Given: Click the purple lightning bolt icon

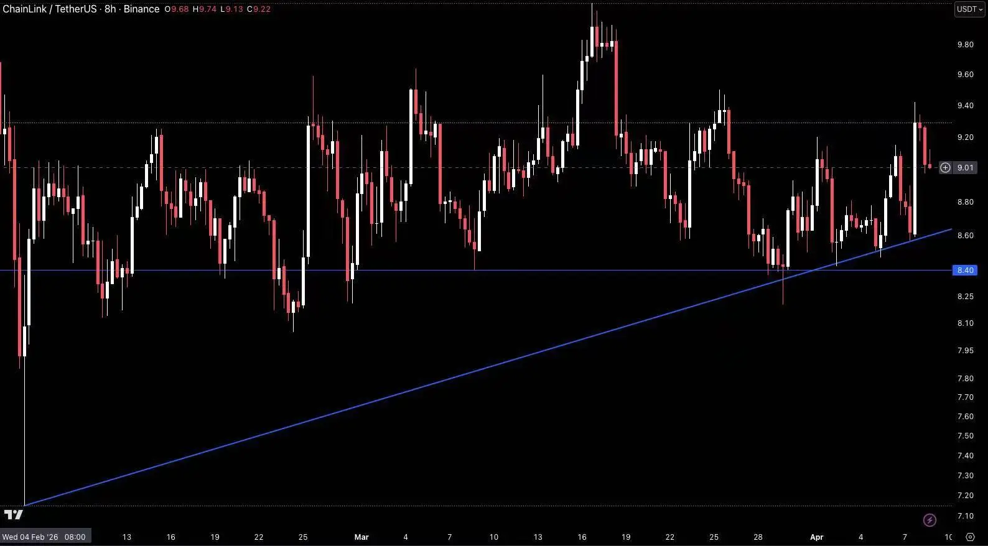Looking at the screenshot, I should pyautogui.click(x=930, y=520).
